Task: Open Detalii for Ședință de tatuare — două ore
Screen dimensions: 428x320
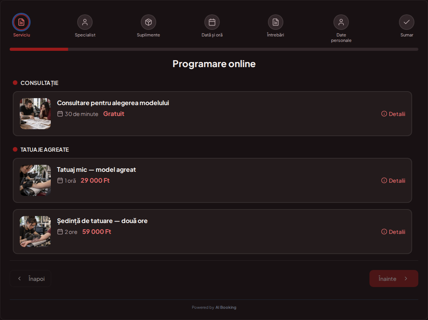Action: pyautogui.click(x=393, y=232)
